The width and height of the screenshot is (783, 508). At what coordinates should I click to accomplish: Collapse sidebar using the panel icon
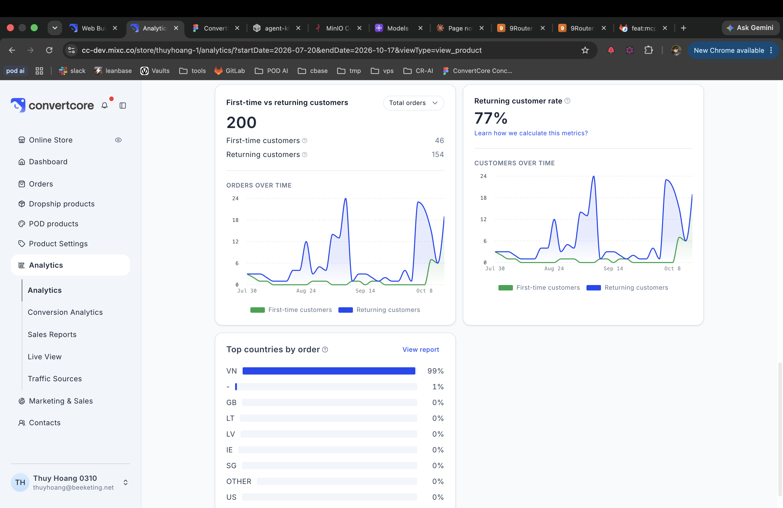point(123,106)
